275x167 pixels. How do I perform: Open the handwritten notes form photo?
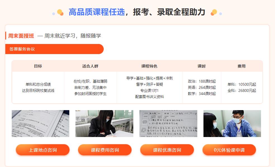point(168,124)
